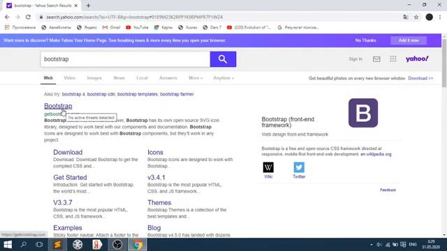Open the Download sublink
This screenshot has height=251, width=447.
tap(68, 152)
